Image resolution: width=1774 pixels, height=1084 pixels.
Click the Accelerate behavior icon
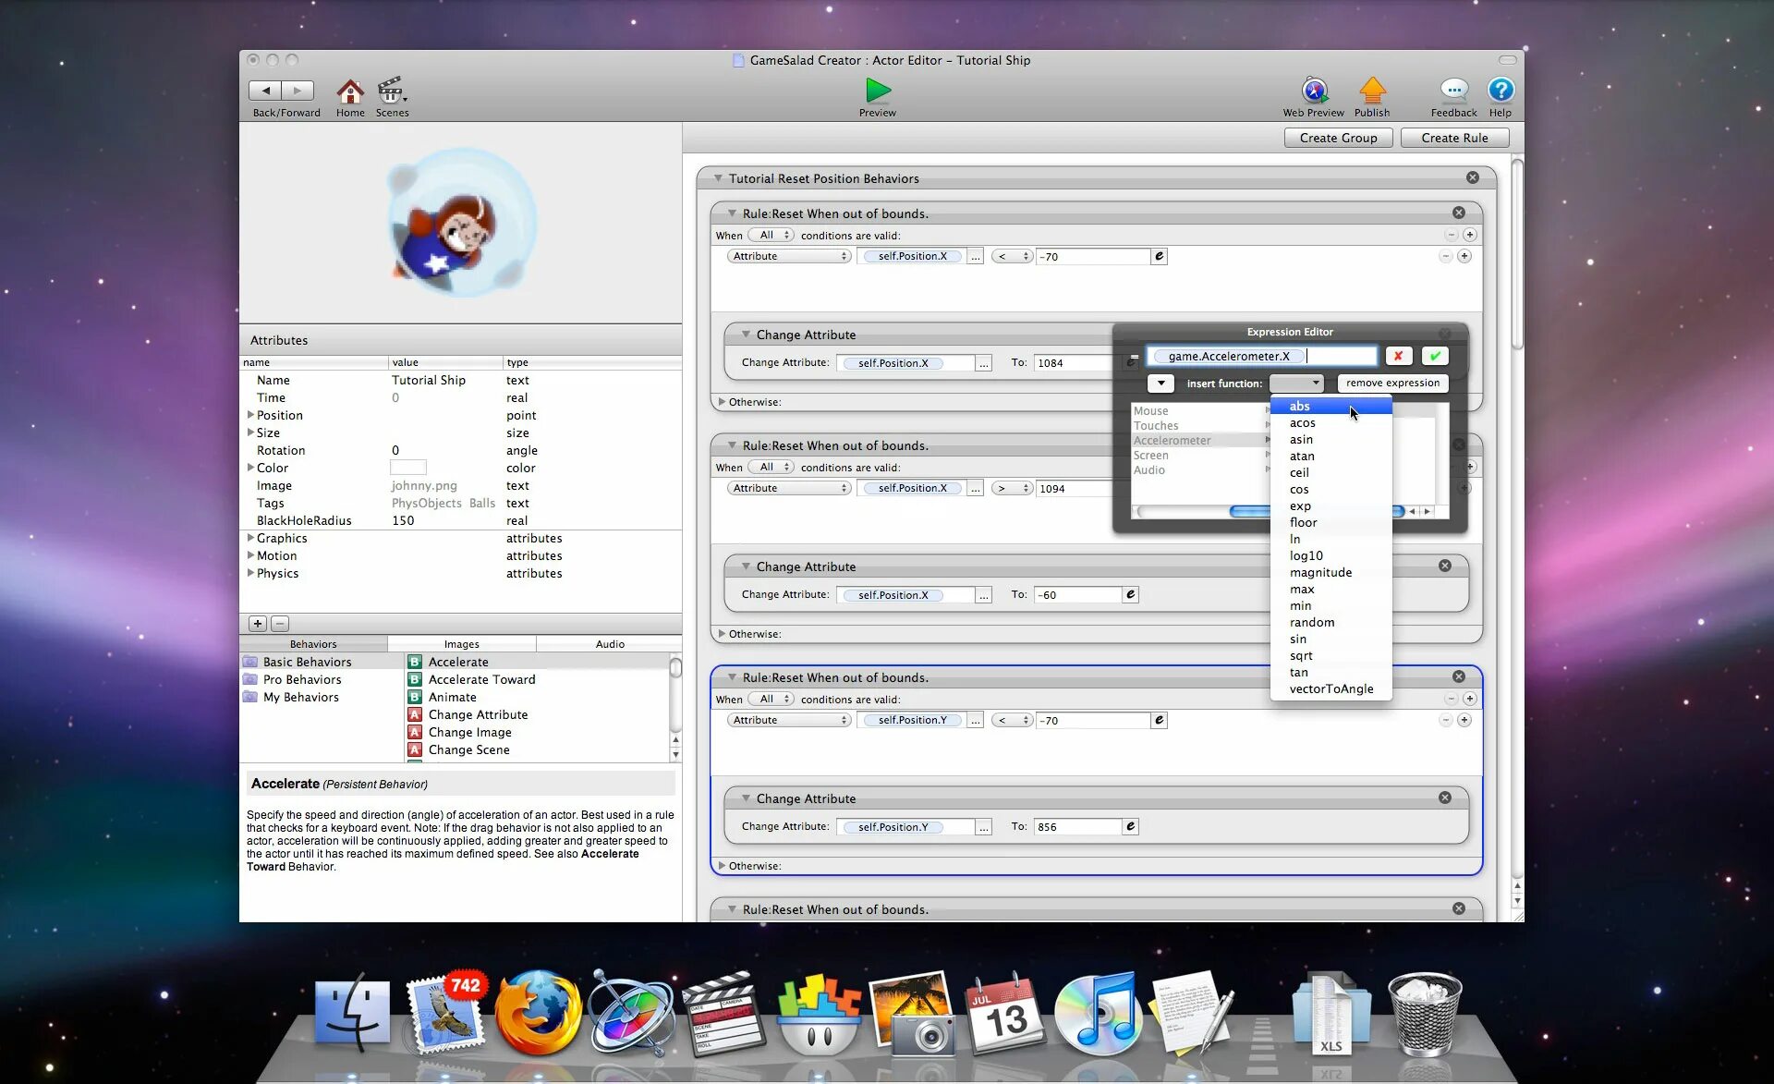click(413, 661)
